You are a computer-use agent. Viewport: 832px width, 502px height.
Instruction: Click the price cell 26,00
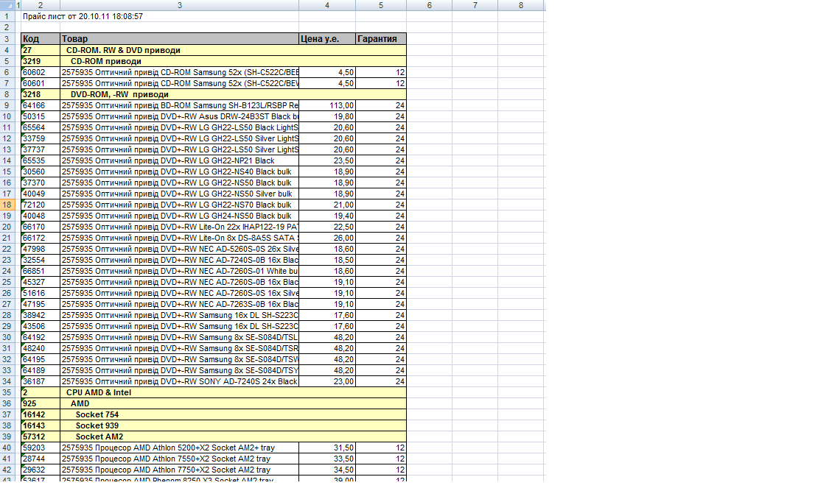click(327, 238)
